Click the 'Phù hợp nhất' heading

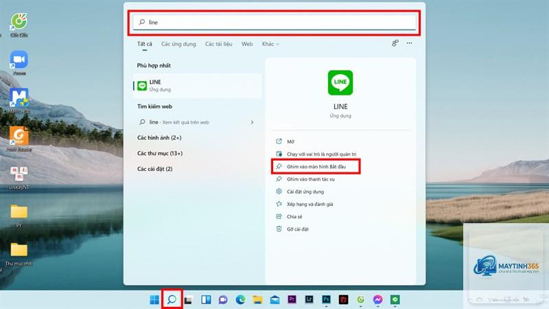point(154,65)
